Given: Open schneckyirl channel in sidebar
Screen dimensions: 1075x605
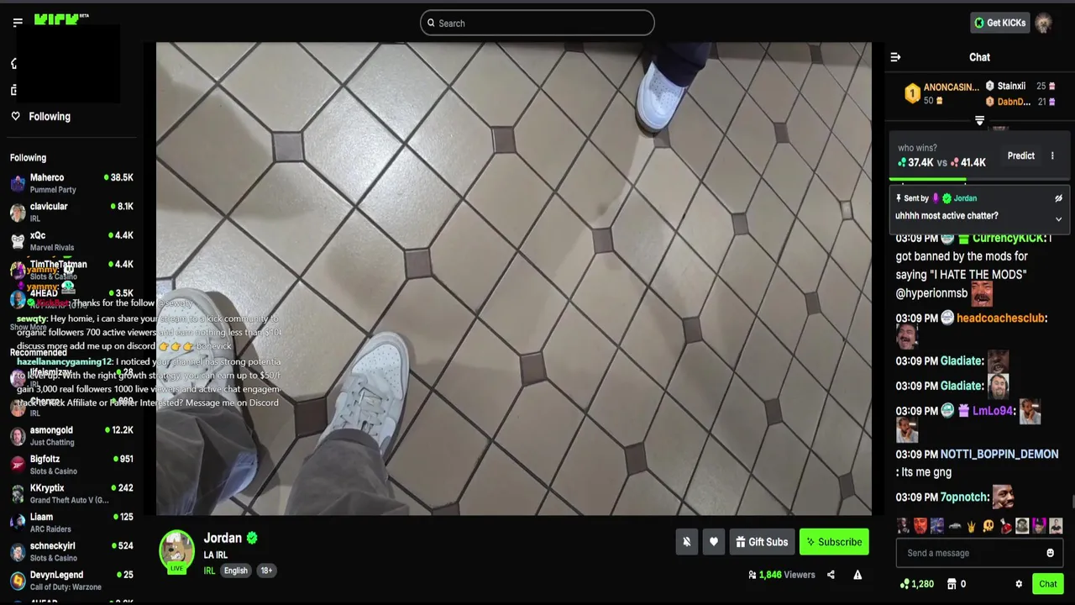Looking at the screenshot, I should (71, 551).
